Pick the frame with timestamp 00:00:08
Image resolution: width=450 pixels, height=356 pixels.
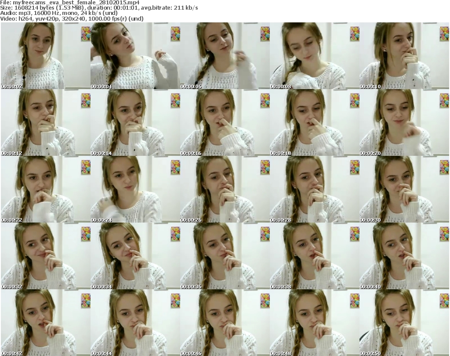coord(314,56)
